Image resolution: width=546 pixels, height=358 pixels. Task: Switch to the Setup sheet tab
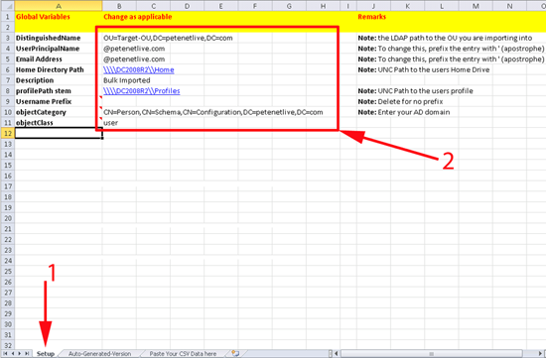(46, 353)
